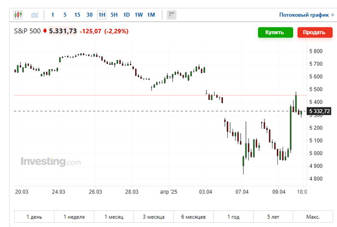Image resolution: width=337 pixels, height=227 pixels.
Task: Set interval to 1M
Action: point(151,15)
